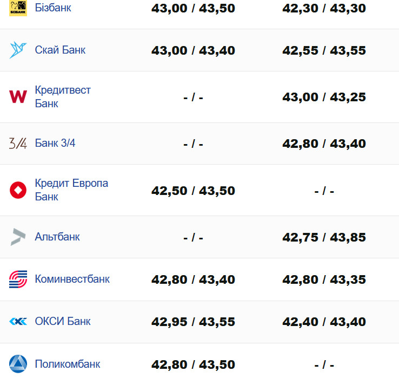Open the Поликомбанк link

(x=68, y=364)
